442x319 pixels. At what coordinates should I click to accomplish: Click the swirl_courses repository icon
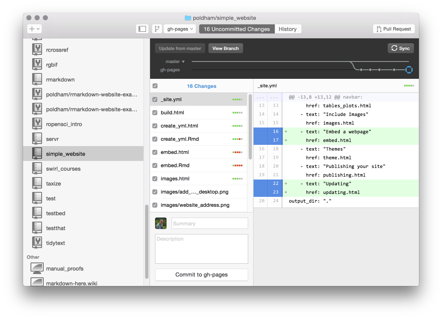click(37, 169)
